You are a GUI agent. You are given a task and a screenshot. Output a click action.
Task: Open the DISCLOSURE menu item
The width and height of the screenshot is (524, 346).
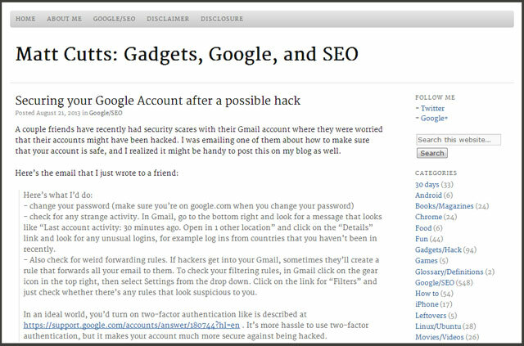(x=222, y=19)
